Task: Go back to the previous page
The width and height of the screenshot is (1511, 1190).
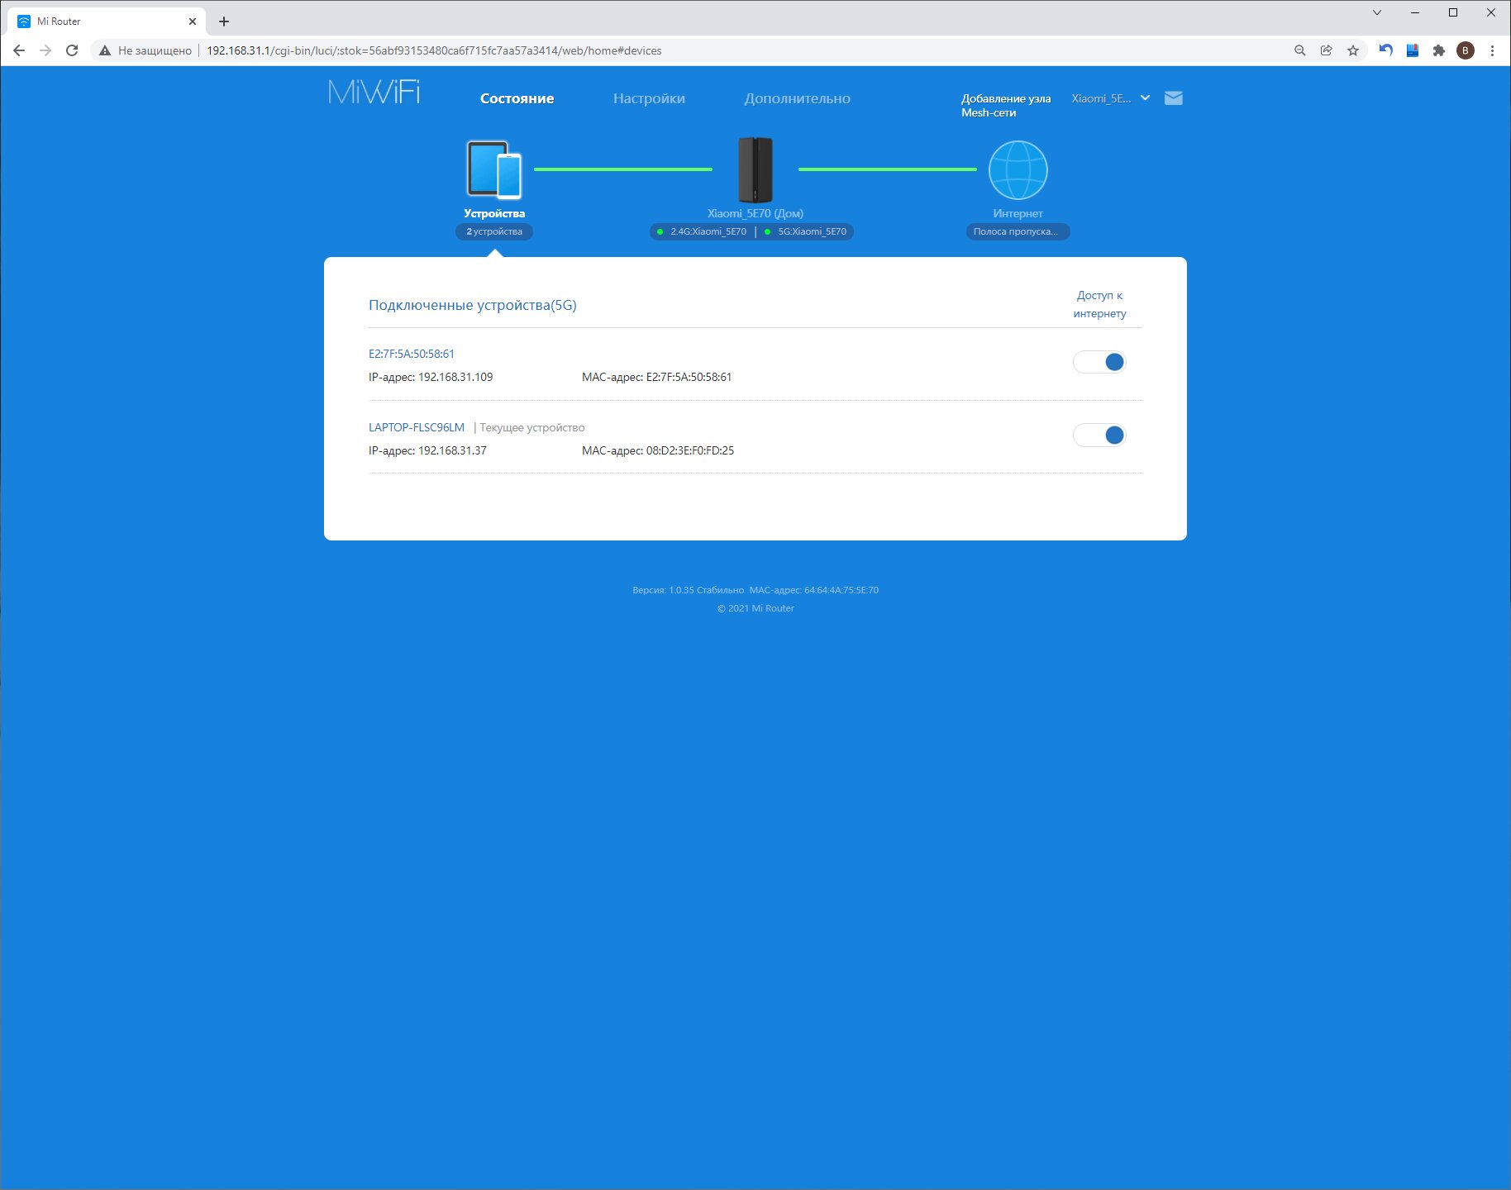Action: click(19, 50)
